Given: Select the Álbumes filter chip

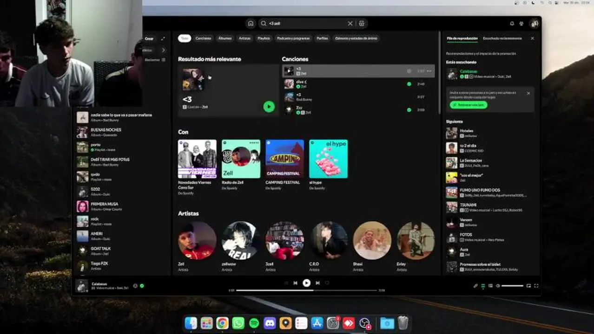Looking at the screenshot, I should point(225,39).
